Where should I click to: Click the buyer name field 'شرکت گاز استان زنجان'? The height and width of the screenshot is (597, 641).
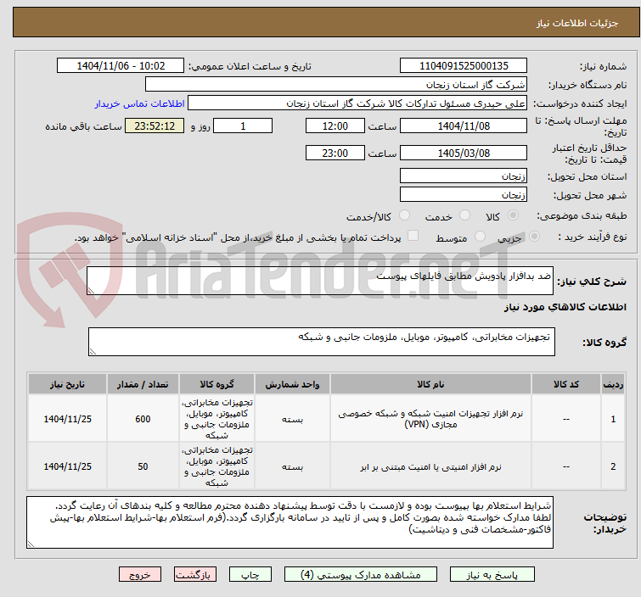point(336,85)
